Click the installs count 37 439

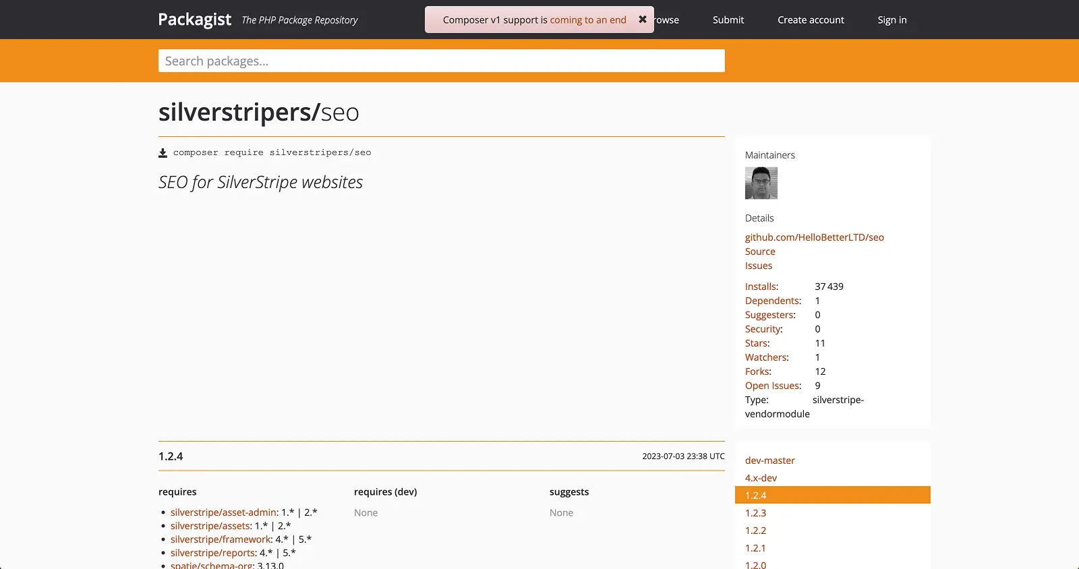pyautogui.click(x=829, y=287)
